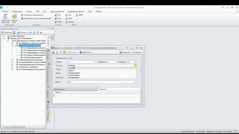Open the Действия dropdown menu

pos(86,52)
